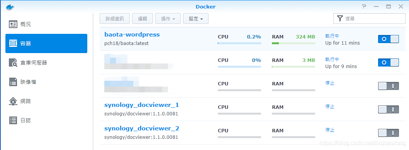Viewport: 409px width, 150px height.
Task: Open the help question mark icon
Action: tap(364, 7)
